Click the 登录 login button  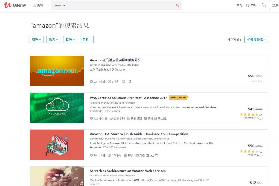[x=275, y=5]
